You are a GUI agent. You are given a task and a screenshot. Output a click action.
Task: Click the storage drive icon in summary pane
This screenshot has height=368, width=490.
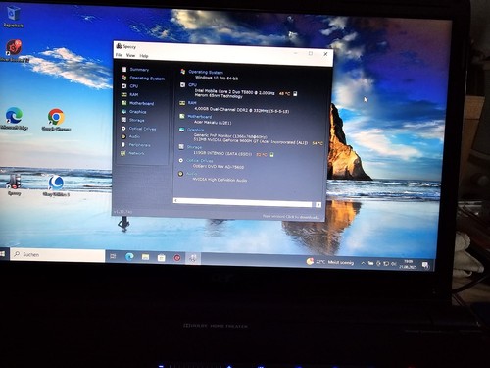tap(181, 147)
